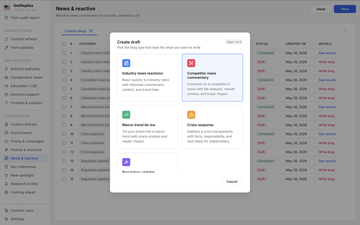Click the Cancel button in dialog
360x225 pixels.
[x=232, y=181]
